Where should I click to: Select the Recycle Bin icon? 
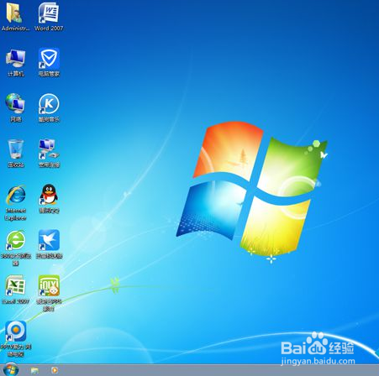(x=16, y=149)
